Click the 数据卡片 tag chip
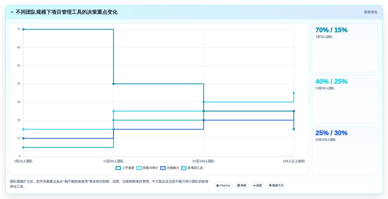 276,186
